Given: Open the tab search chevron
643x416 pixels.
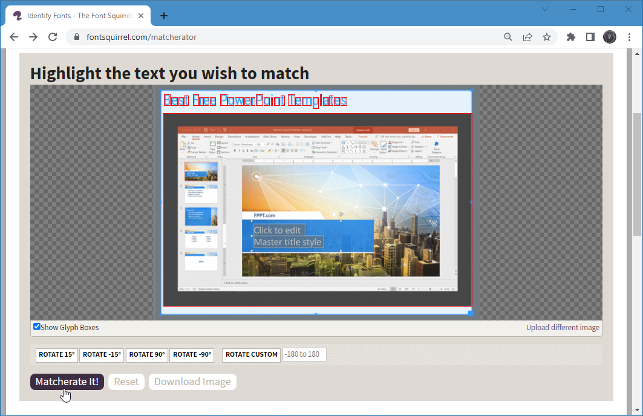Looking at the screenshot, I should [544, 9].
